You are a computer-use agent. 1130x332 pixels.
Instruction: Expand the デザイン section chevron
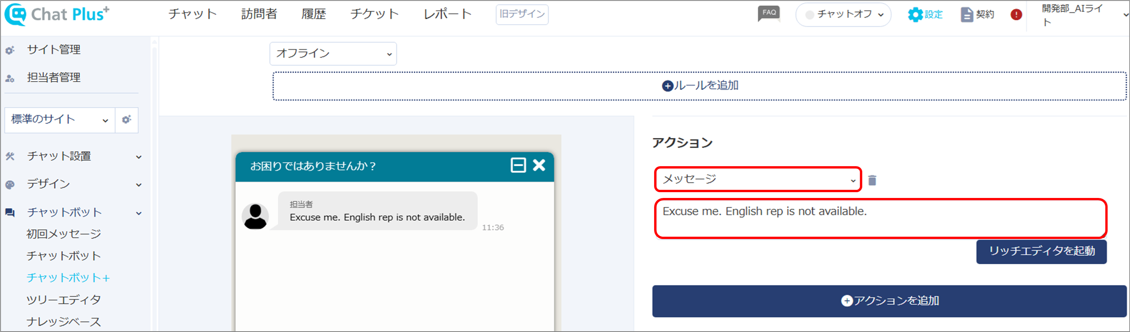tap(139, 185)
